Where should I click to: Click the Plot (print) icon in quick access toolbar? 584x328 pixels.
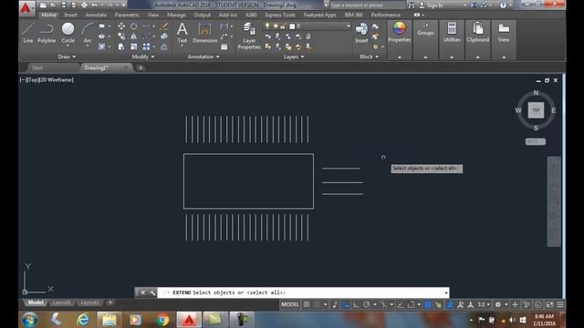coord(84,5)
